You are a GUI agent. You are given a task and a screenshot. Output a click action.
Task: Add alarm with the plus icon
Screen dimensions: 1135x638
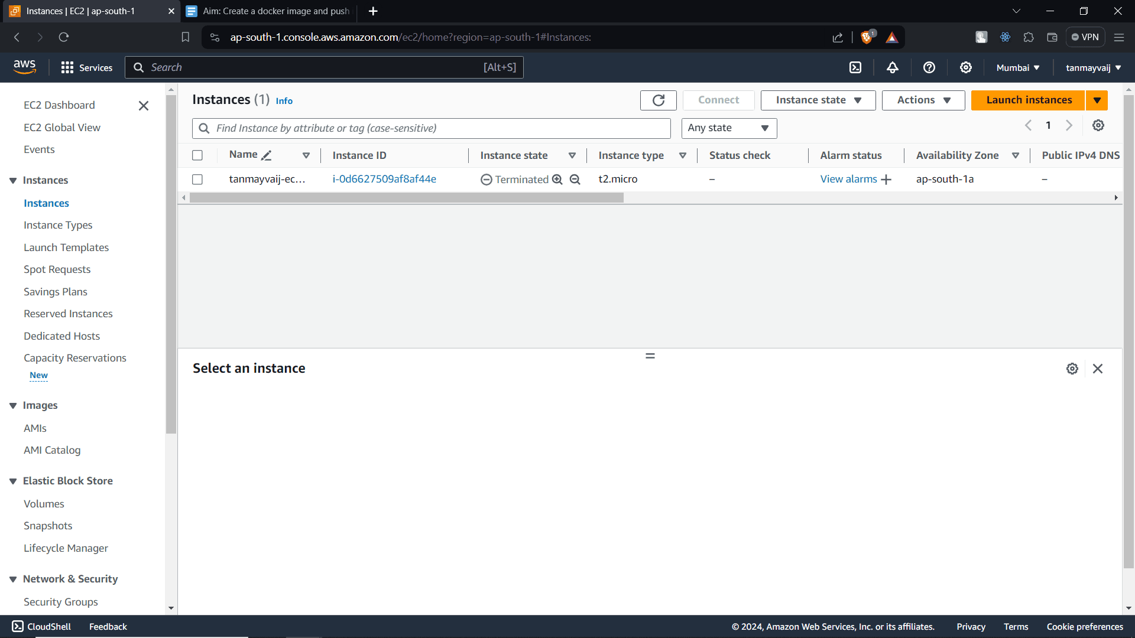[886, 179]
